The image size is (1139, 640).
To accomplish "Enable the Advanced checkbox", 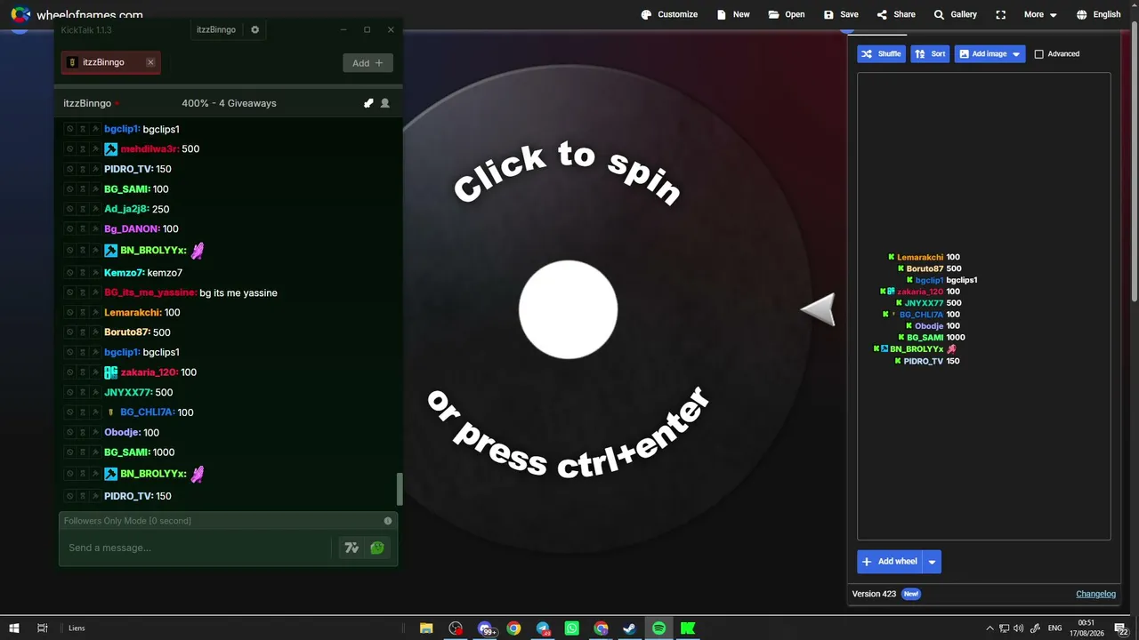I will [x=1038, y=54].
